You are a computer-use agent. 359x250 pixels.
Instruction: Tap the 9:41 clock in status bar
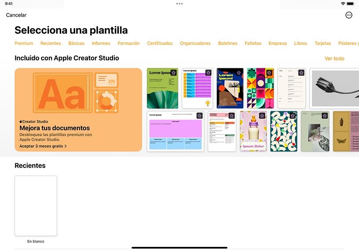point(9,4)
